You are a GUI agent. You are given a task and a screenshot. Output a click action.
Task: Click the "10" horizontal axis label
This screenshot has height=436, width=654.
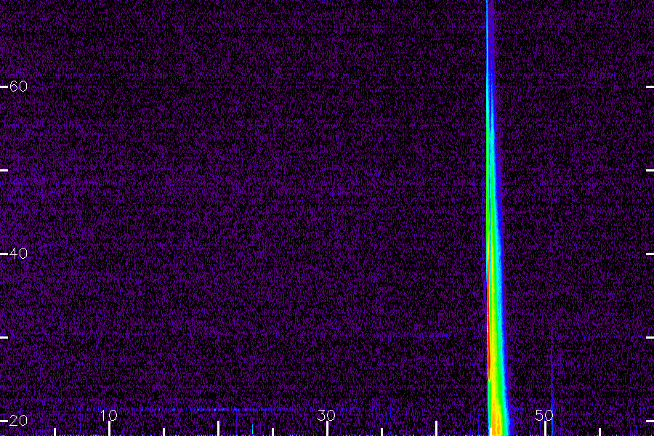109,415
